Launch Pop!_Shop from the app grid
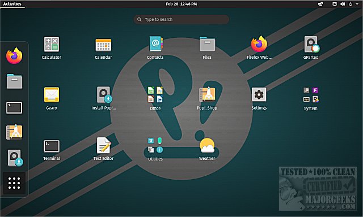363x217 pixels. click(207, 94)
